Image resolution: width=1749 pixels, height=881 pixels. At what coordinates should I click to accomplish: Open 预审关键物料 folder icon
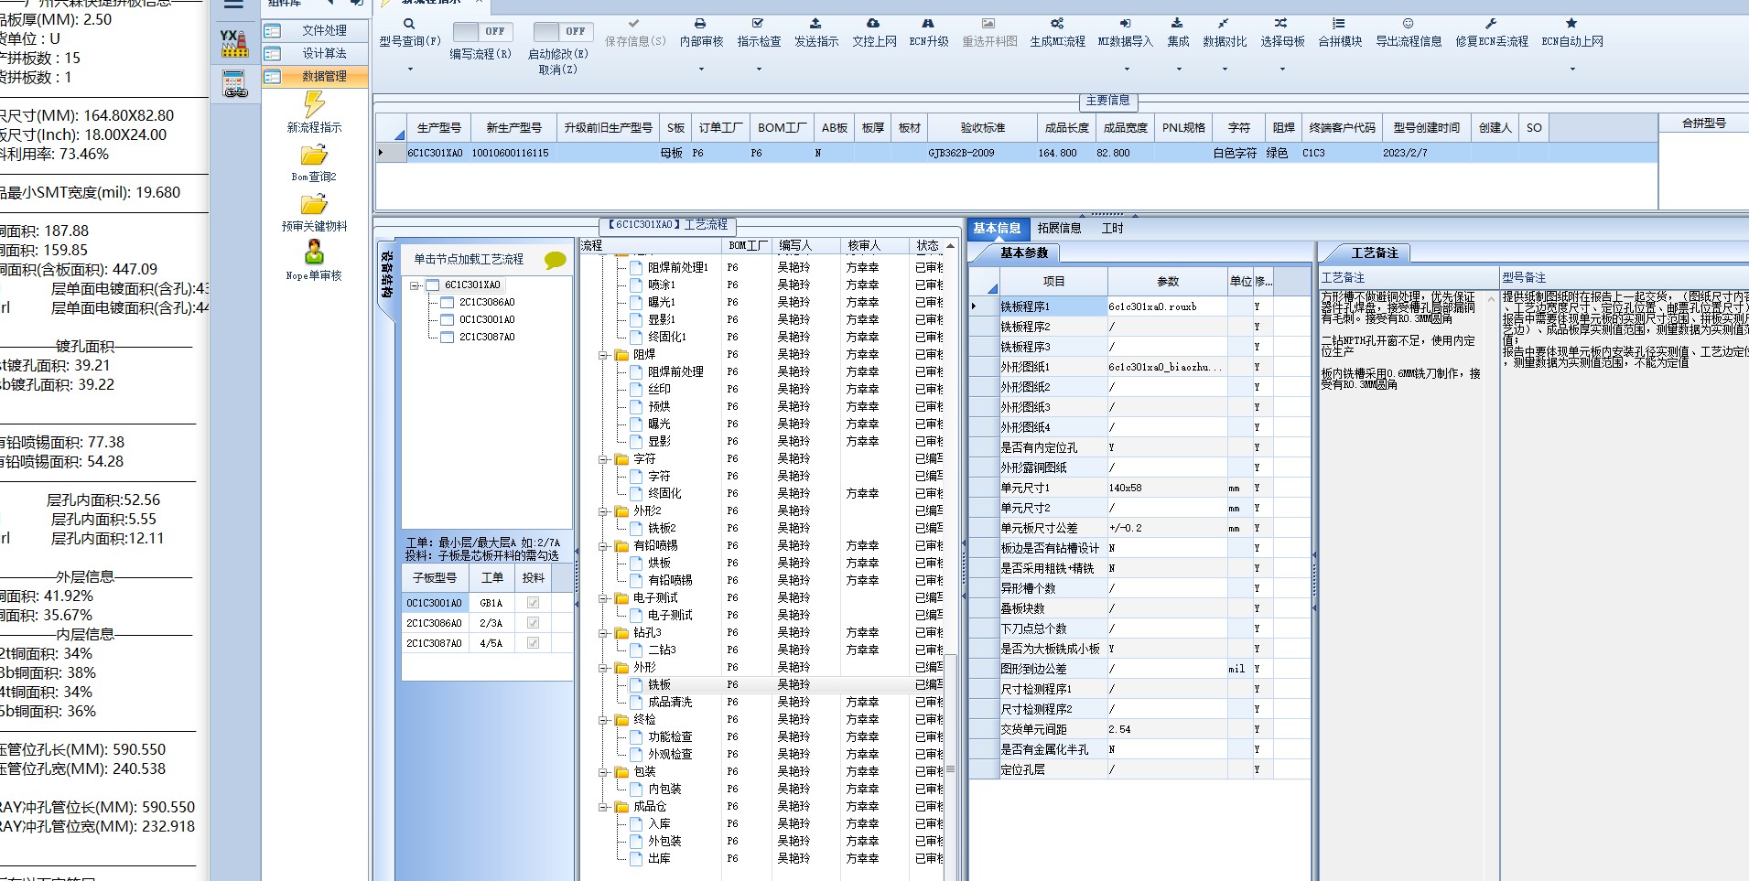[314, 204]
